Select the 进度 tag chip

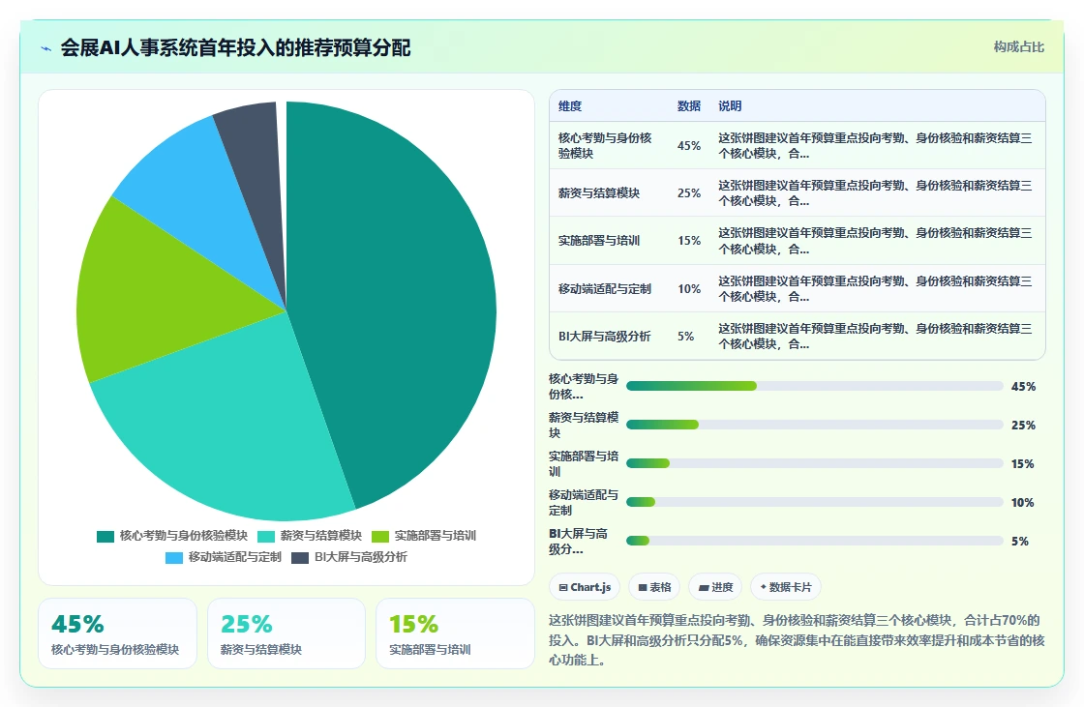[x=715, y=587]
